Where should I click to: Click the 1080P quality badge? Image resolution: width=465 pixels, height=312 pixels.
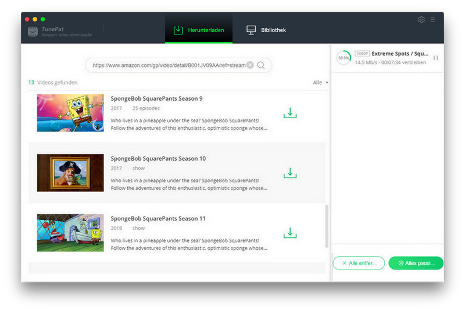[362, 54]
